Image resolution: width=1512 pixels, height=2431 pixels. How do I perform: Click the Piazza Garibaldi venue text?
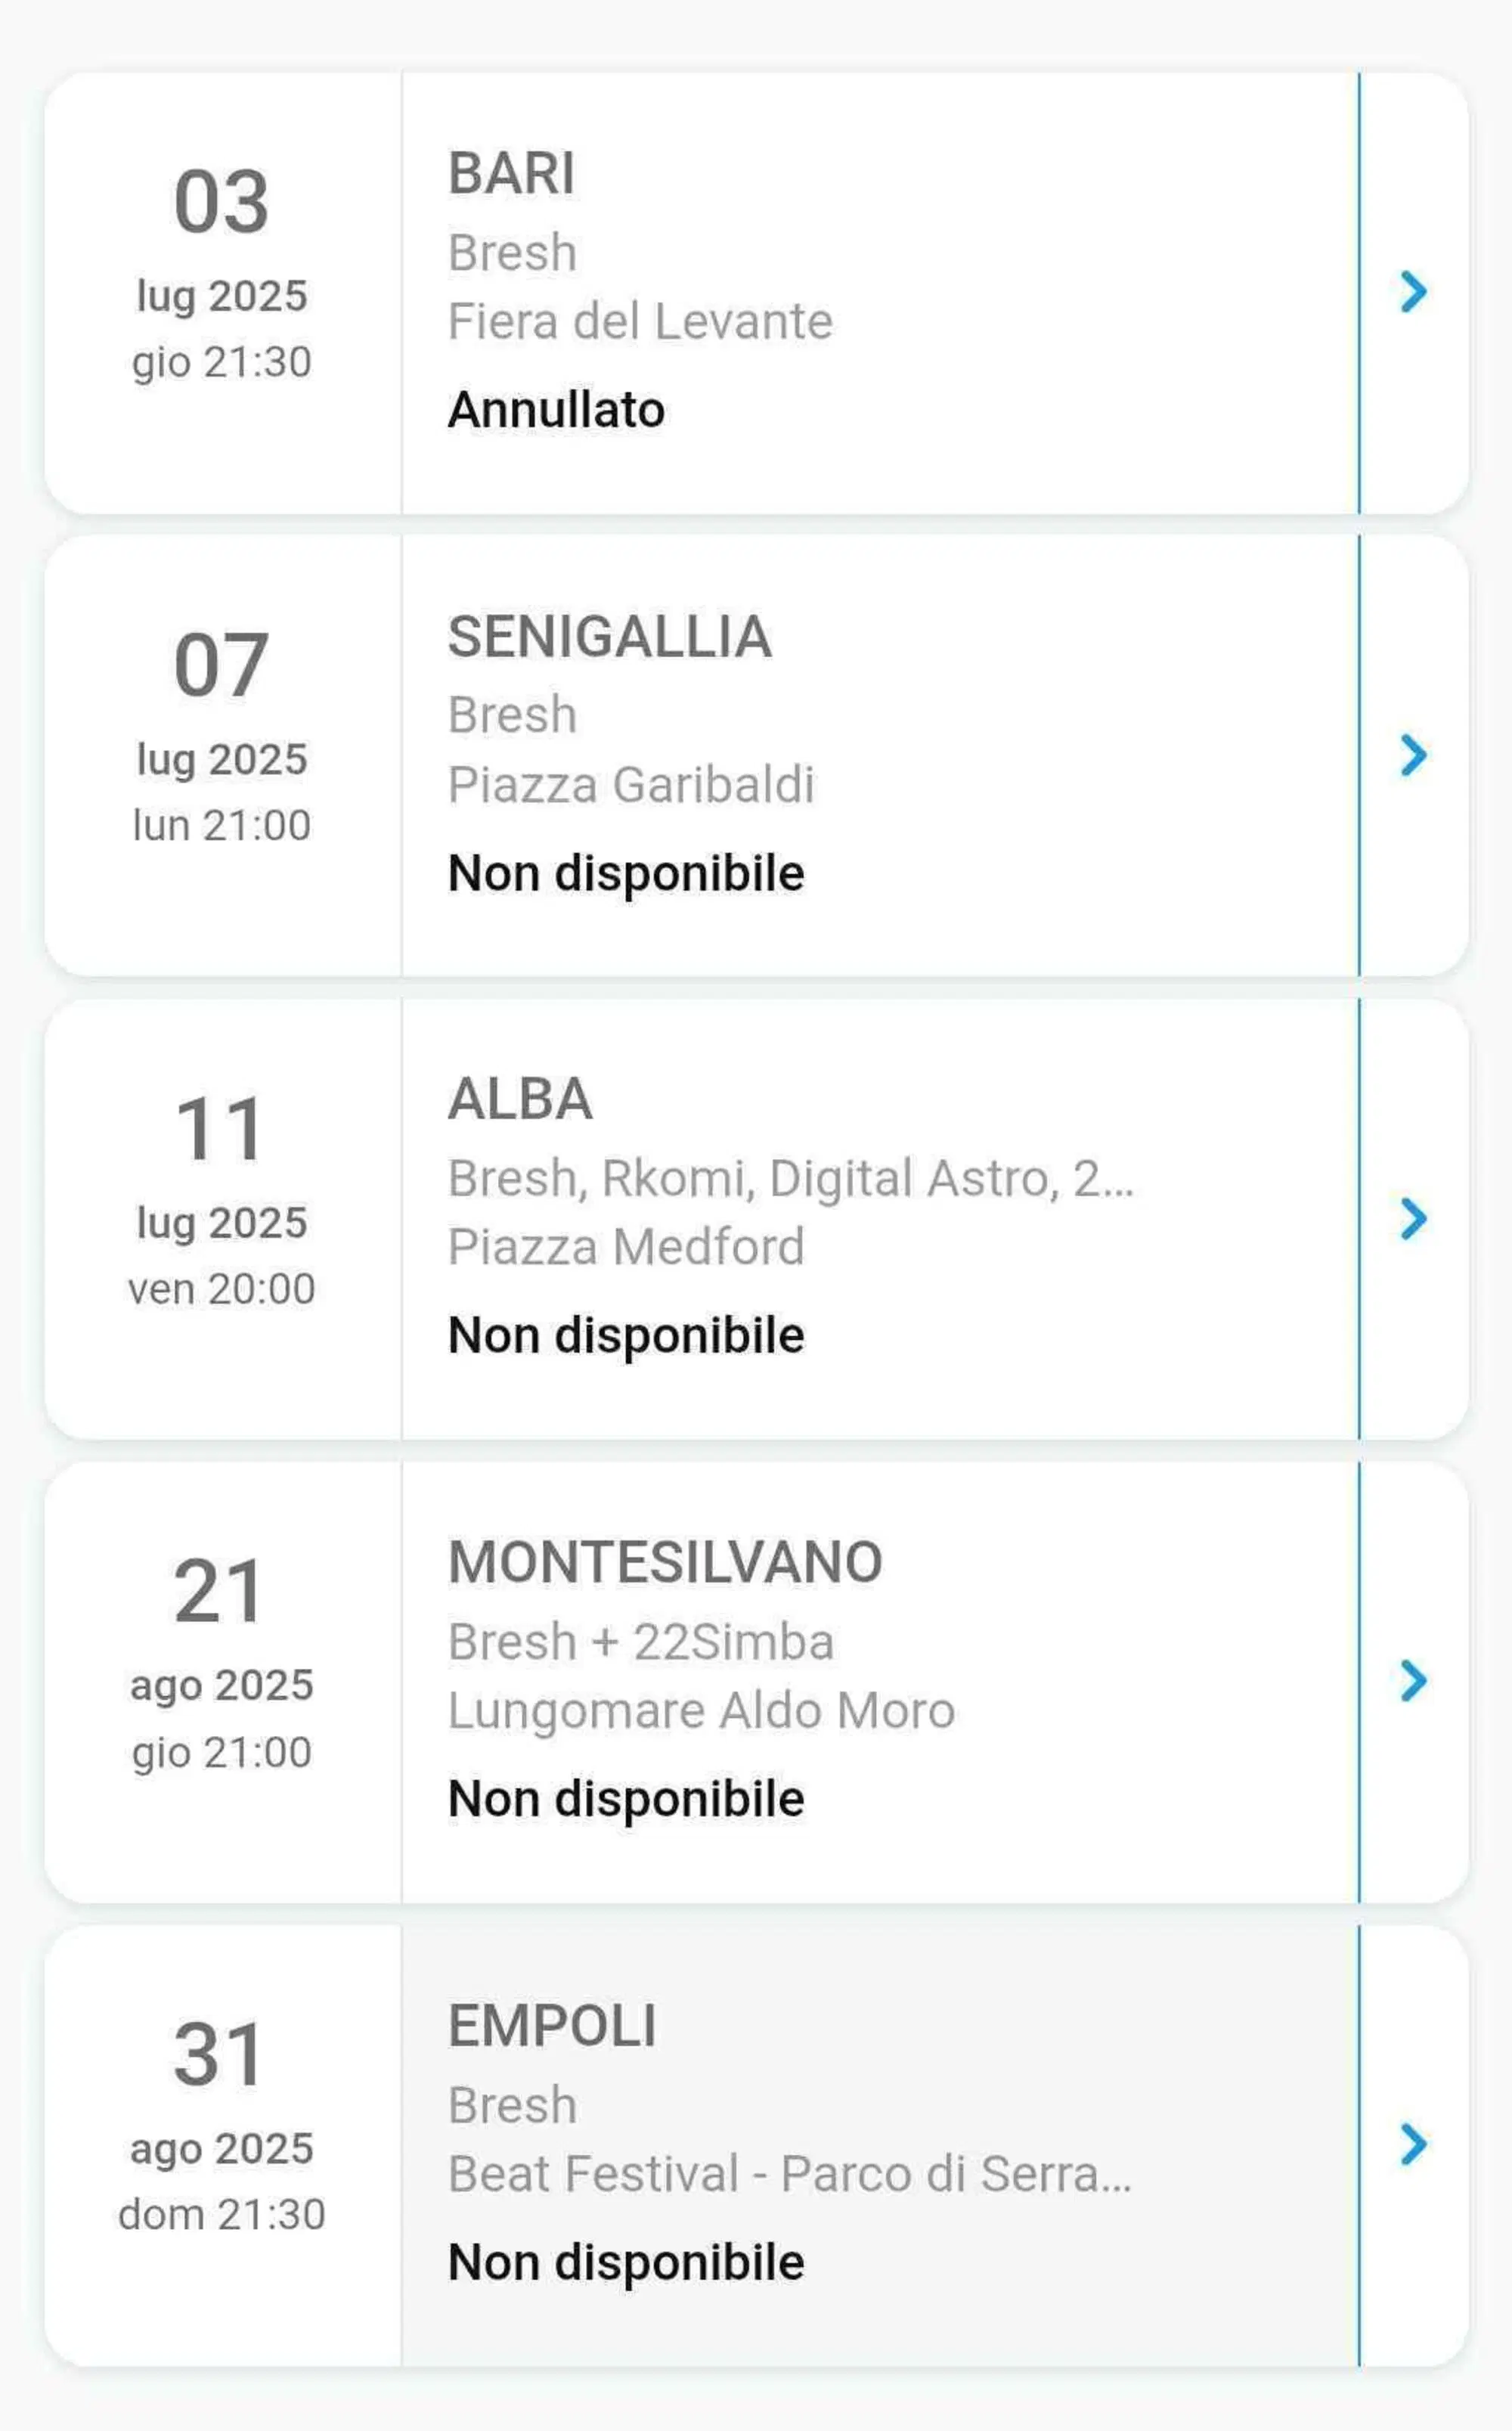[x=631, y=785]
